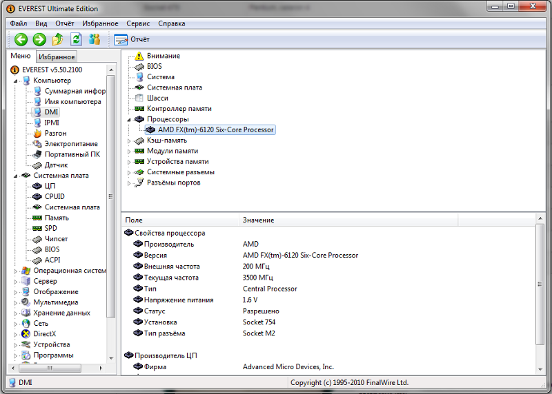The width and height of the screenshot is (552, 394).
Task: Click the Напряжение питания row
Action: [329, 300]
